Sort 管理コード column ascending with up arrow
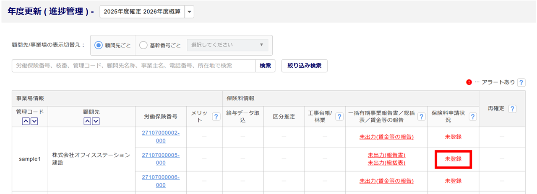This screenshot has width=537, height=194. 26,121
